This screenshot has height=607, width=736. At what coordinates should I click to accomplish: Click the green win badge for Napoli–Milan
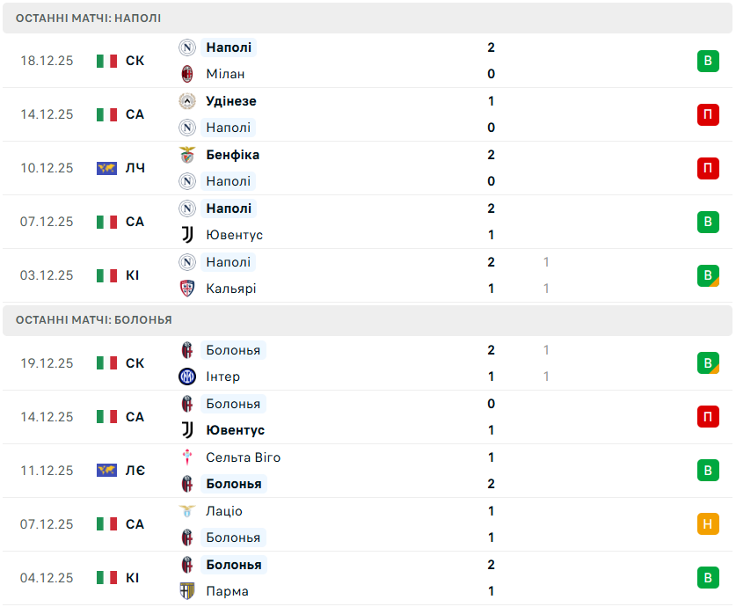[708, 61]
